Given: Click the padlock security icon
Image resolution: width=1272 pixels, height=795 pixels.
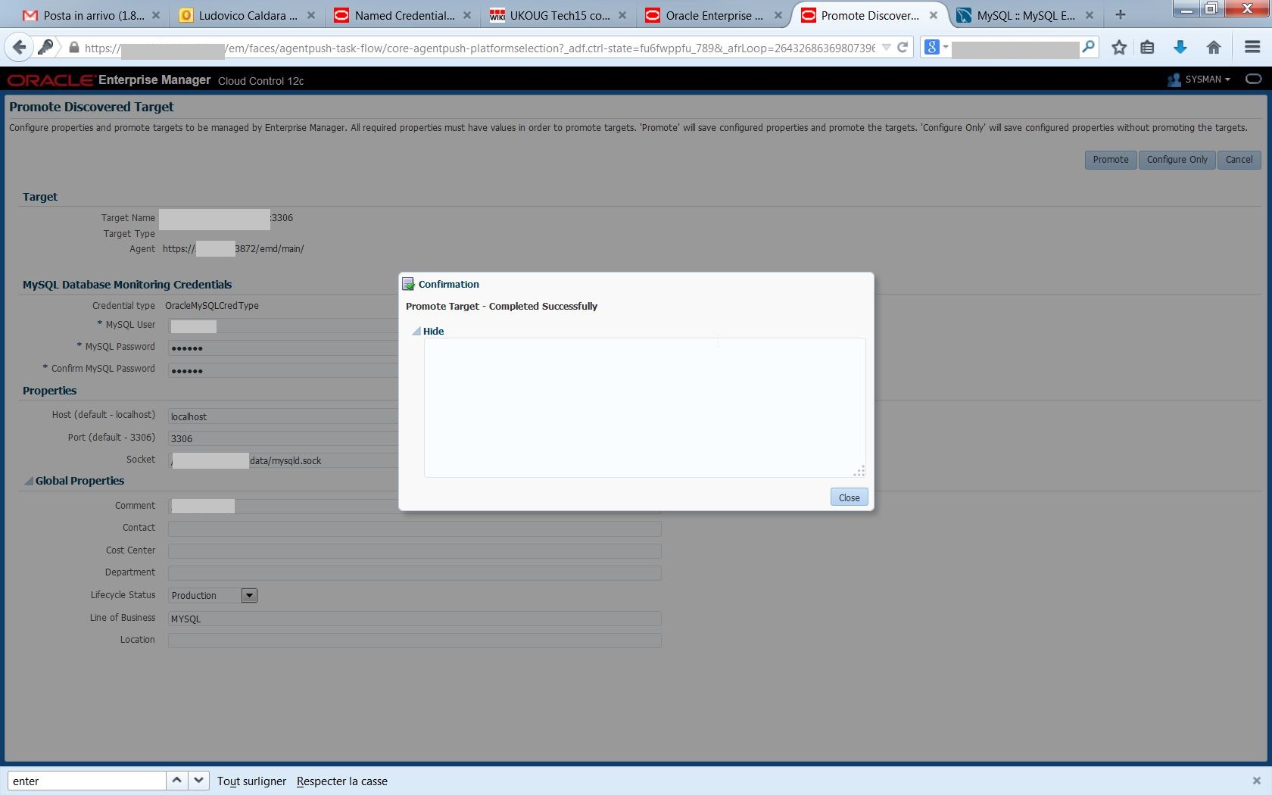Looking at the screenshot, I should (x=73, y=48).
